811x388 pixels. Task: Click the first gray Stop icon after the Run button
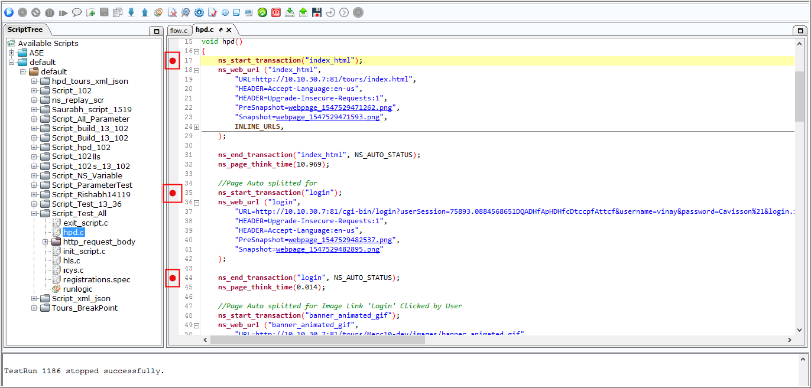point(22,12)
